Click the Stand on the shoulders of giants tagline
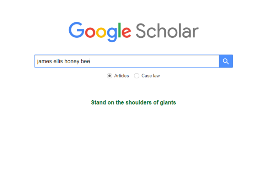This screenshot has height=170, width=273. tap(133, 102)
